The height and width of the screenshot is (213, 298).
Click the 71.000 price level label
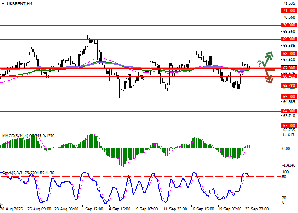tap(289, 11)
